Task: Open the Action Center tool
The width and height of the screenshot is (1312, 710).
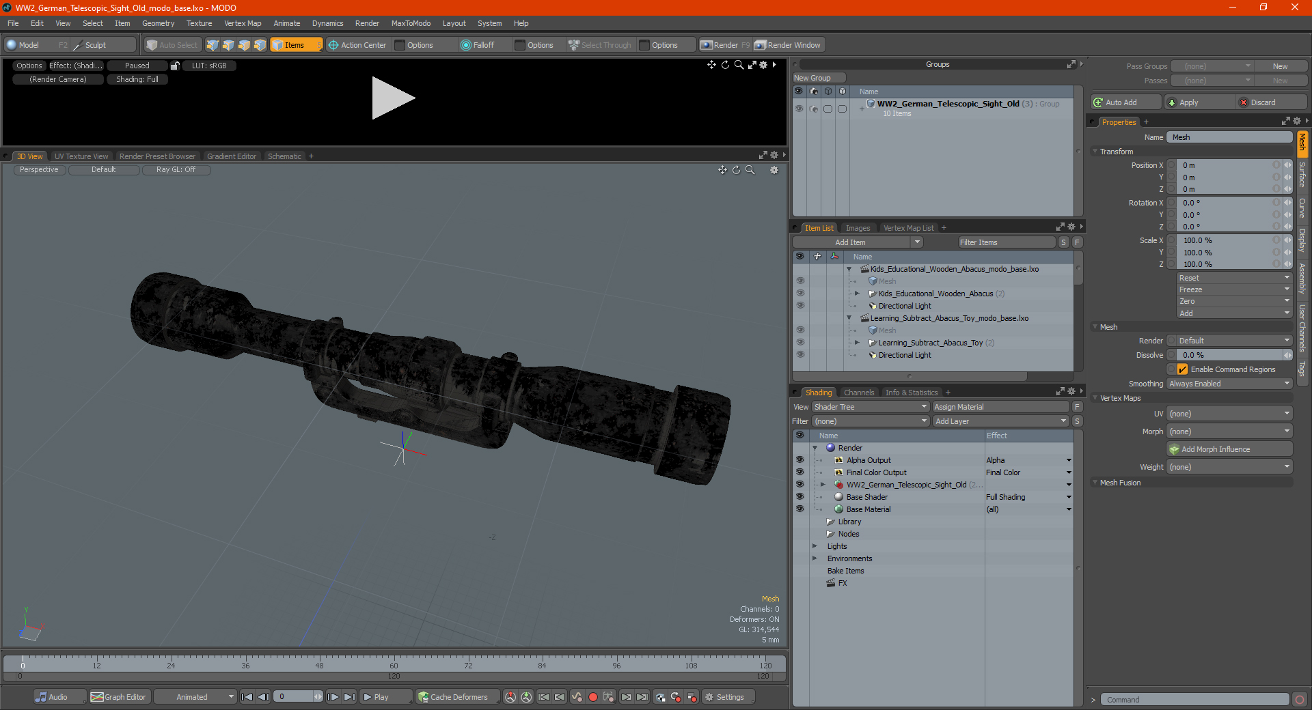Action: pyautogui.click(x=357, y=45)
